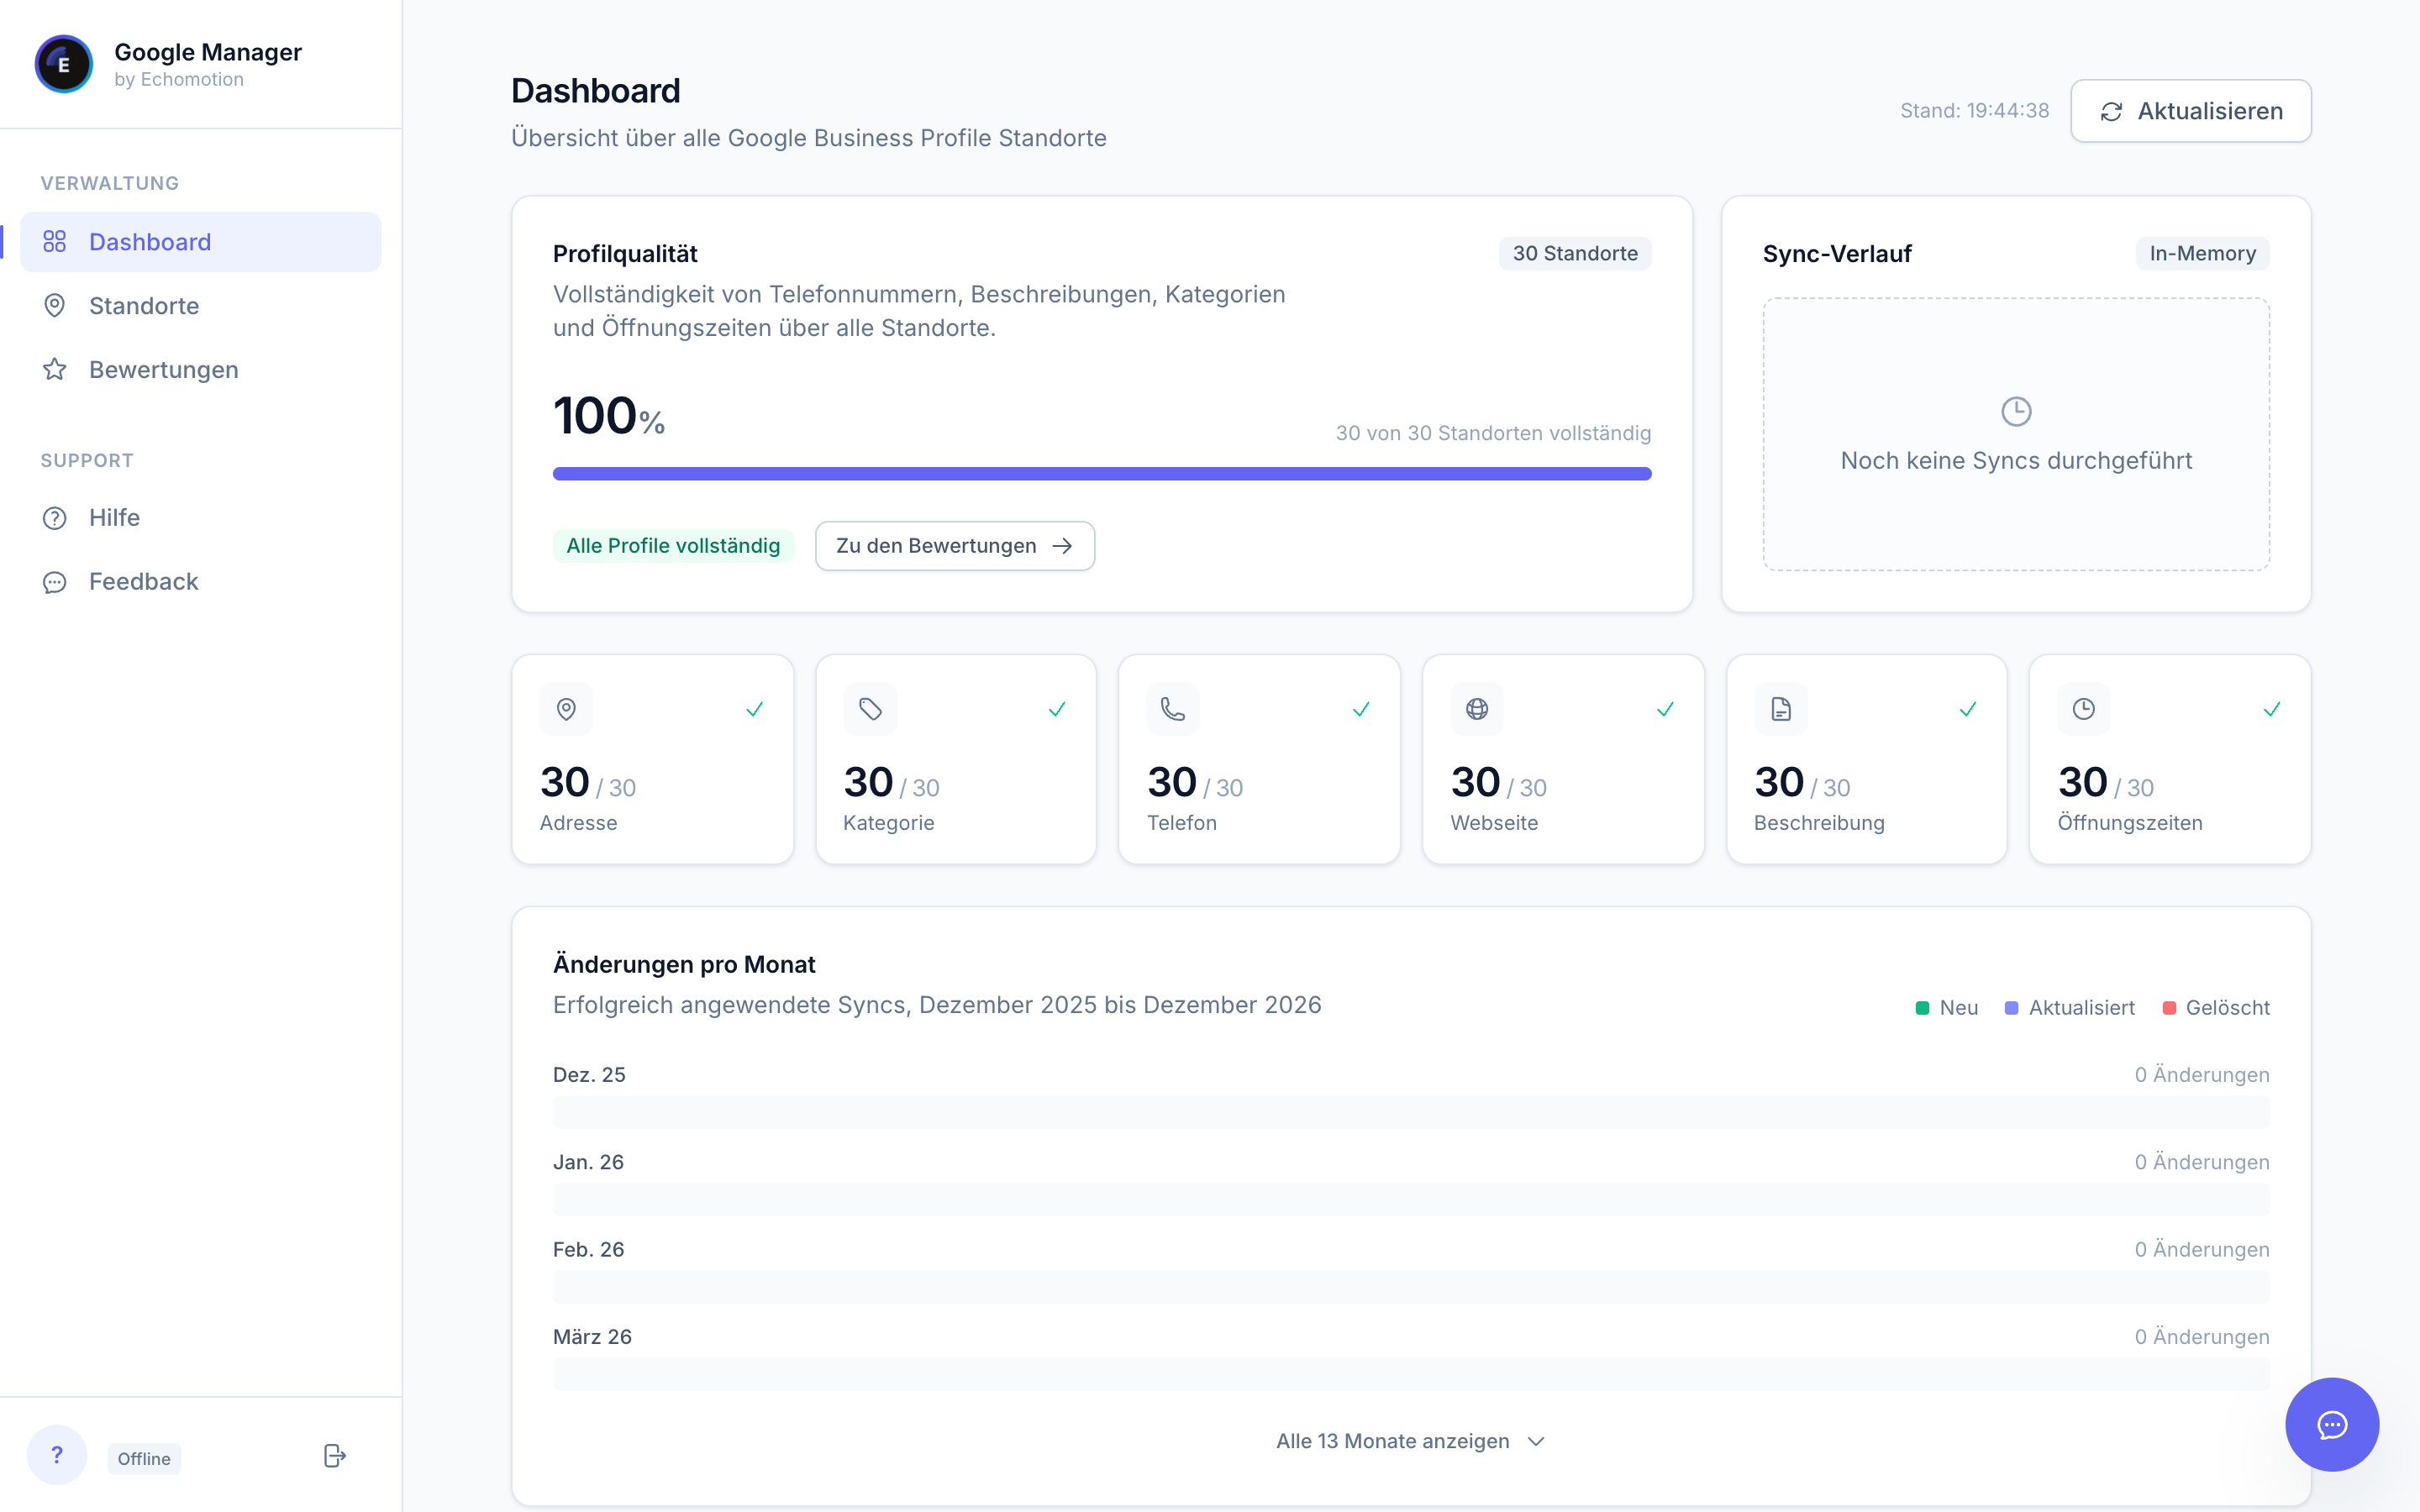Go to the Standorte page
This screenshot has height=1512, width=2420.
coord(200,306)
